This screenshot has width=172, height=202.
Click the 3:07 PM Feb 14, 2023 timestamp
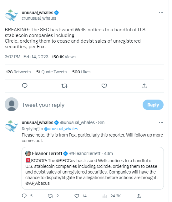pos(27,57)
